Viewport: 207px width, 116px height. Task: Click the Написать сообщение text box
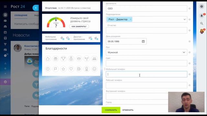click(27, 24)
